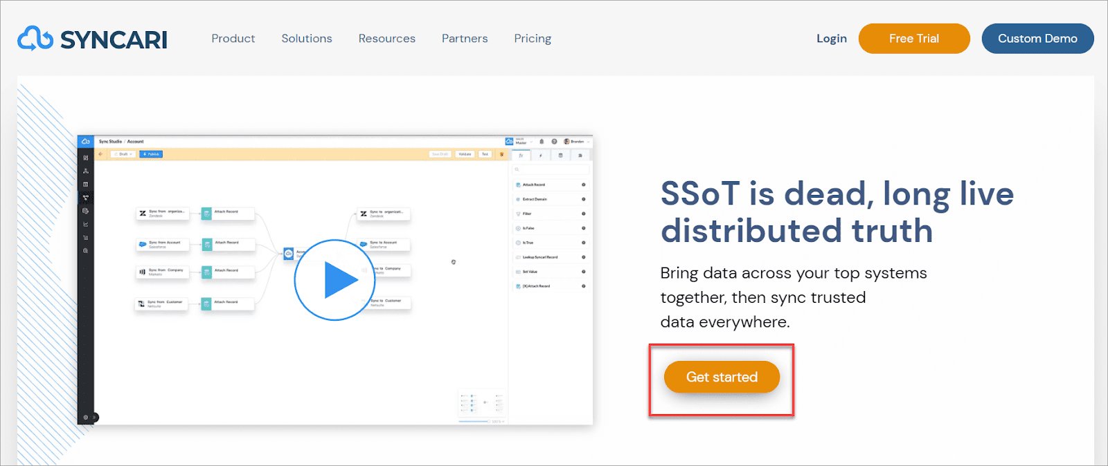
Task: Start a Free Trial
Action: pyautogui.click(x=914, y=39)
